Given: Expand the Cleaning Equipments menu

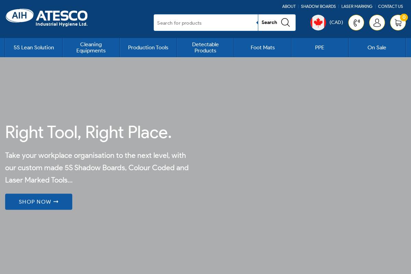Looking at the screenshot, I should coord(91,48).
